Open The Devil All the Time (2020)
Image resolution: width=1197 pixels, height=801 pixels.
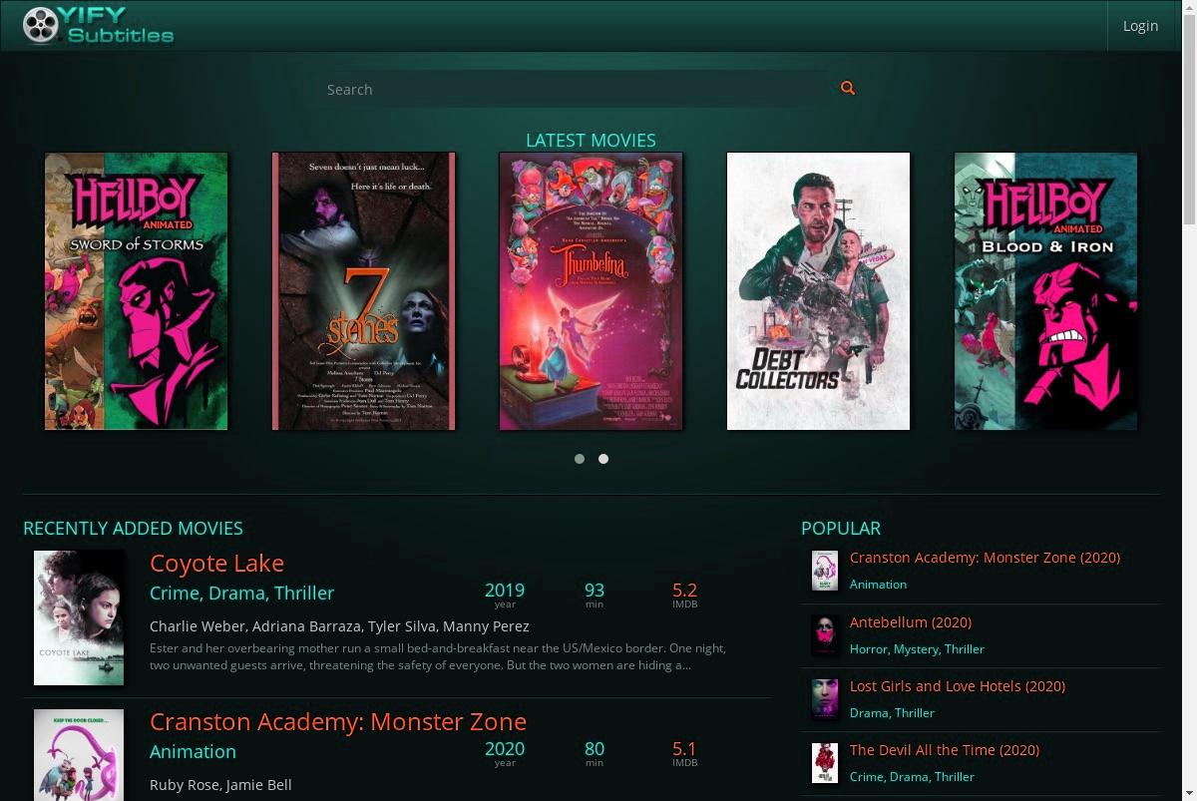[945, 750]
